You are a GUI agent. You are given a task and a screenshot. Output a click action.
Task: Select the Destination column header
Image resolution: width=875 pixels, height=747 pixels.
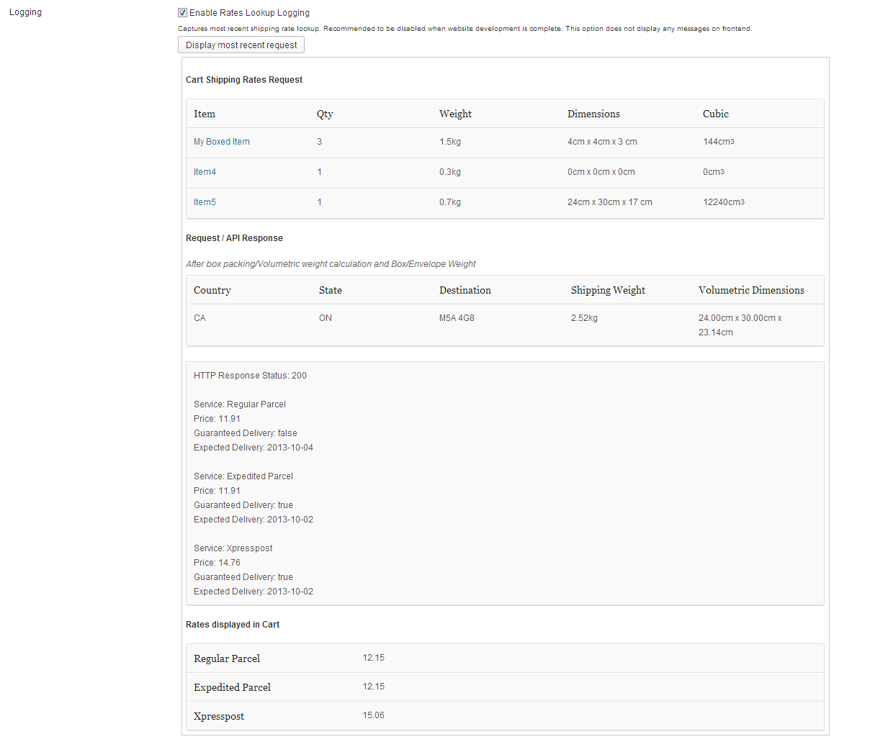pos(465,290)
